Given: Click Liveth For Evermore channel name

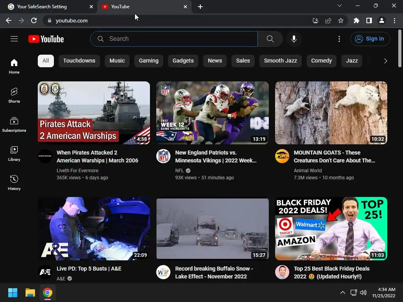Looking at the screenshot, I should 78,171.
